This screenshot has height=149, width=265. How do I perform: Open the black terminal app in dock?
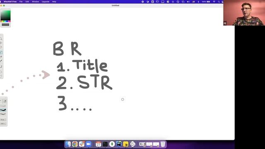tap(105, 144)
